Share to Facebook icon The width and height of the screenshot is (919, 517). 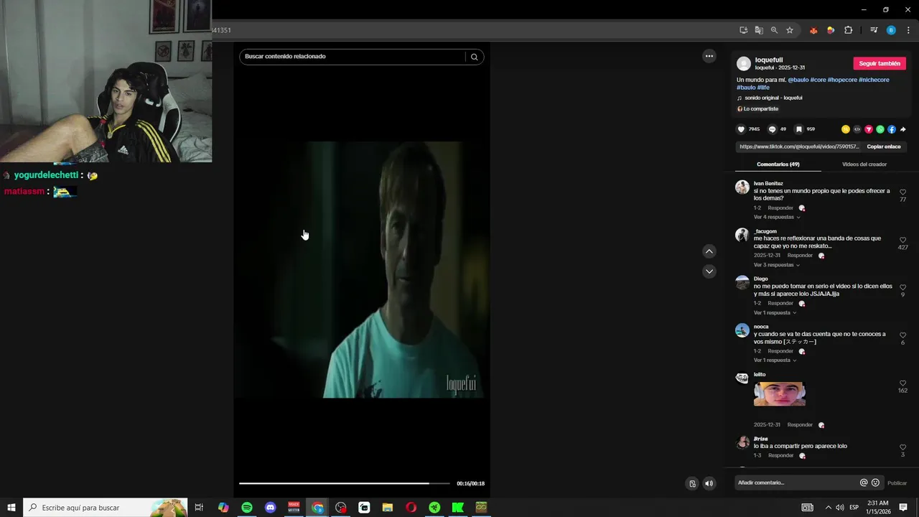[892, 129]
